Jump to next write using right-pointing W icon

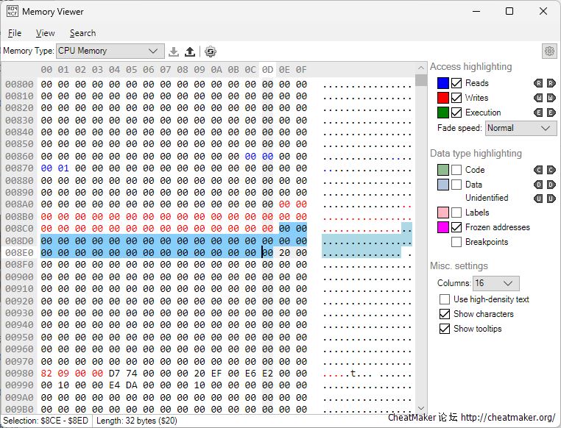coord(551,98)
